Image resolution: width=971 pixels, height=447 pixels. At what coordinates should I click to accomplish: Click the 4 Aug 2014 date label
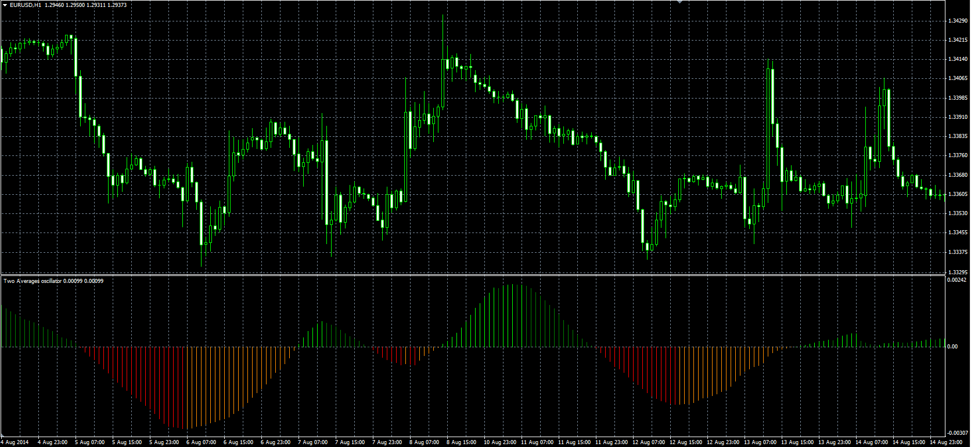[15, 442]
